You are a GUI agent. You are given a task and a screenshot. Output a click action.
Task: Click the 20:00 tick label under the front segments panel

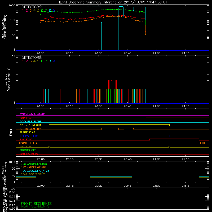(41, 53)
